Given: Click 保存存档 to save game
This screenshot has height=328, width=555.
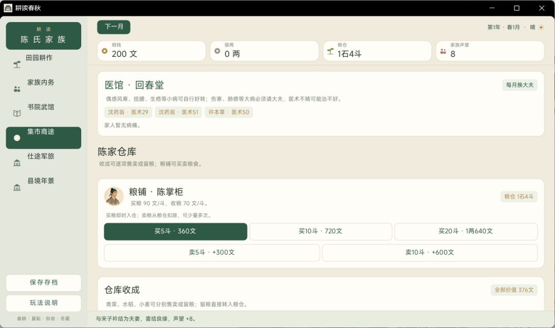Looking at the screenshot, I should [x=44, y=282].
